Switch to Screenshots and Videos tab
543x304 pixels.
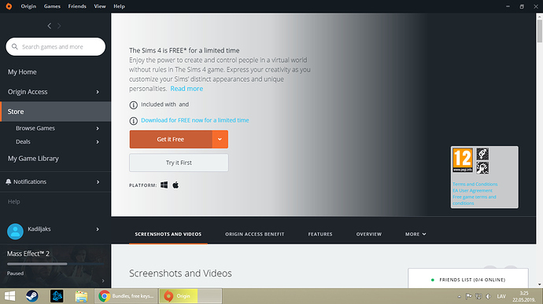point(168,234)
